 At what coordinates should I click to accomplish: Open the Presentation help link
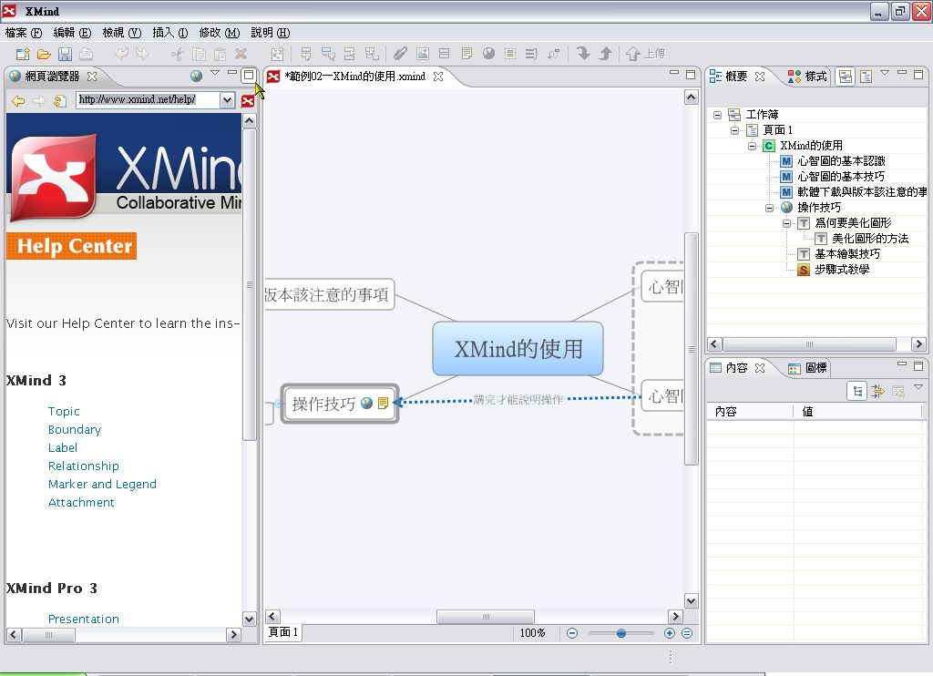pyautogui.click(x=83, y=619)
